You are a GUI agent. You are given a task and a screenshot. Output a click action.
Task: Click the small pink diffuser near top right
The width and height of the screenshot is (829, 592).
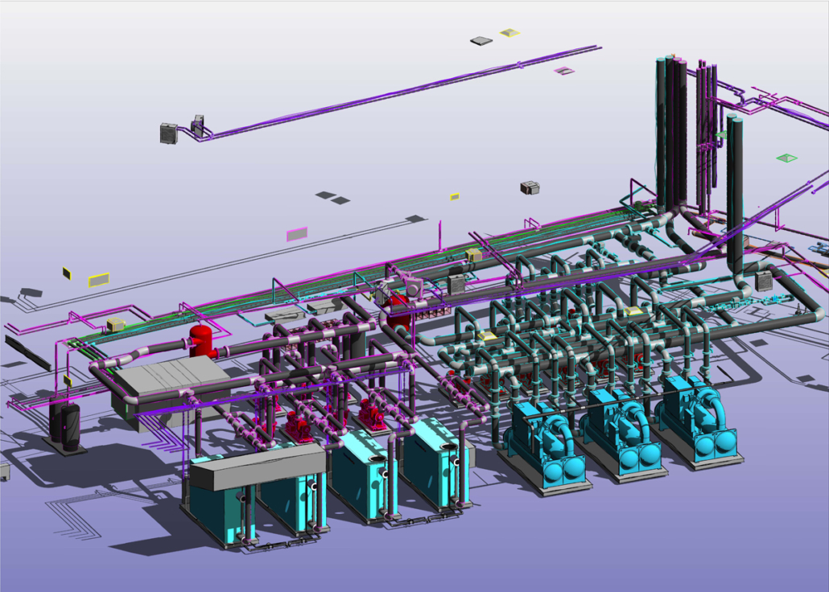[564, 71]
